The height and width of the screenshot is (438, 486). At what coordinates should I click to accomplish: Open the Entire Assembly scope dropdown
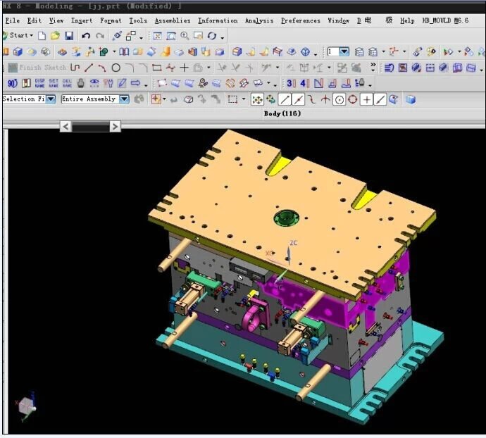coord(124,99)
